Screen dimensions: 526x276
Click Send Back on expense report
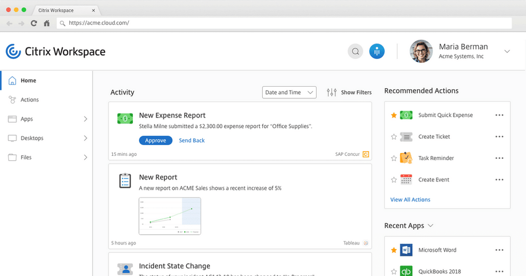click(x=191, y=140)
